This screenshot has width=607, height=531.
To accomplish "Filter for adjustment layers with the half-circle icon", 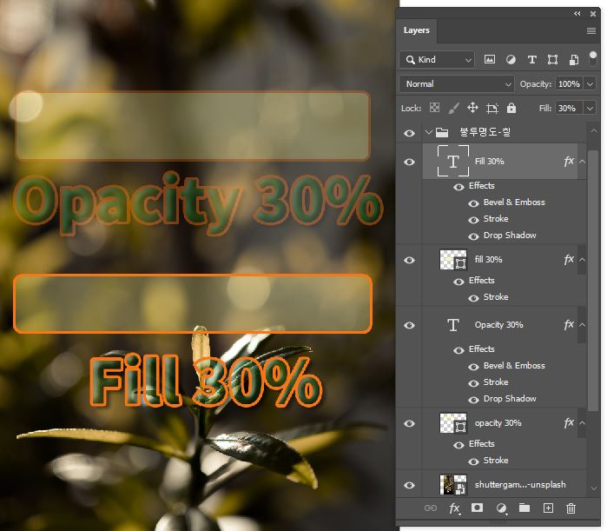I will [511, 60].
